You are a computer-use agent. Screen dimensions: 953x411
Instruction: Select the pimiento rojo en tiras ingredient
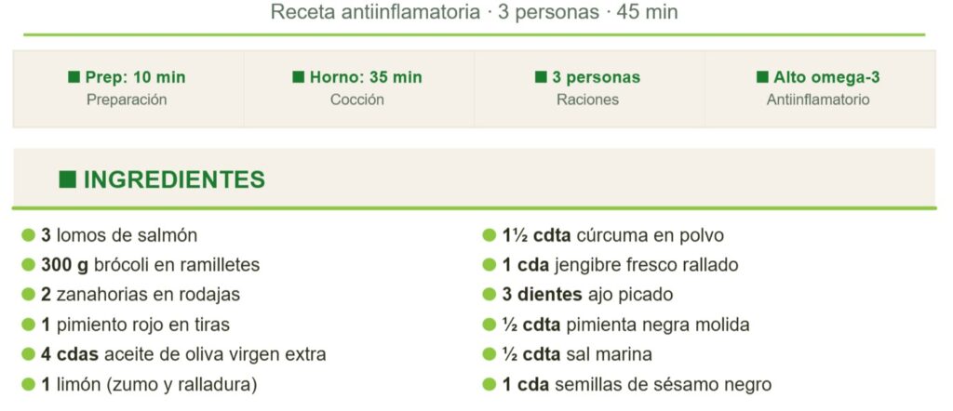tap(135, 325)
